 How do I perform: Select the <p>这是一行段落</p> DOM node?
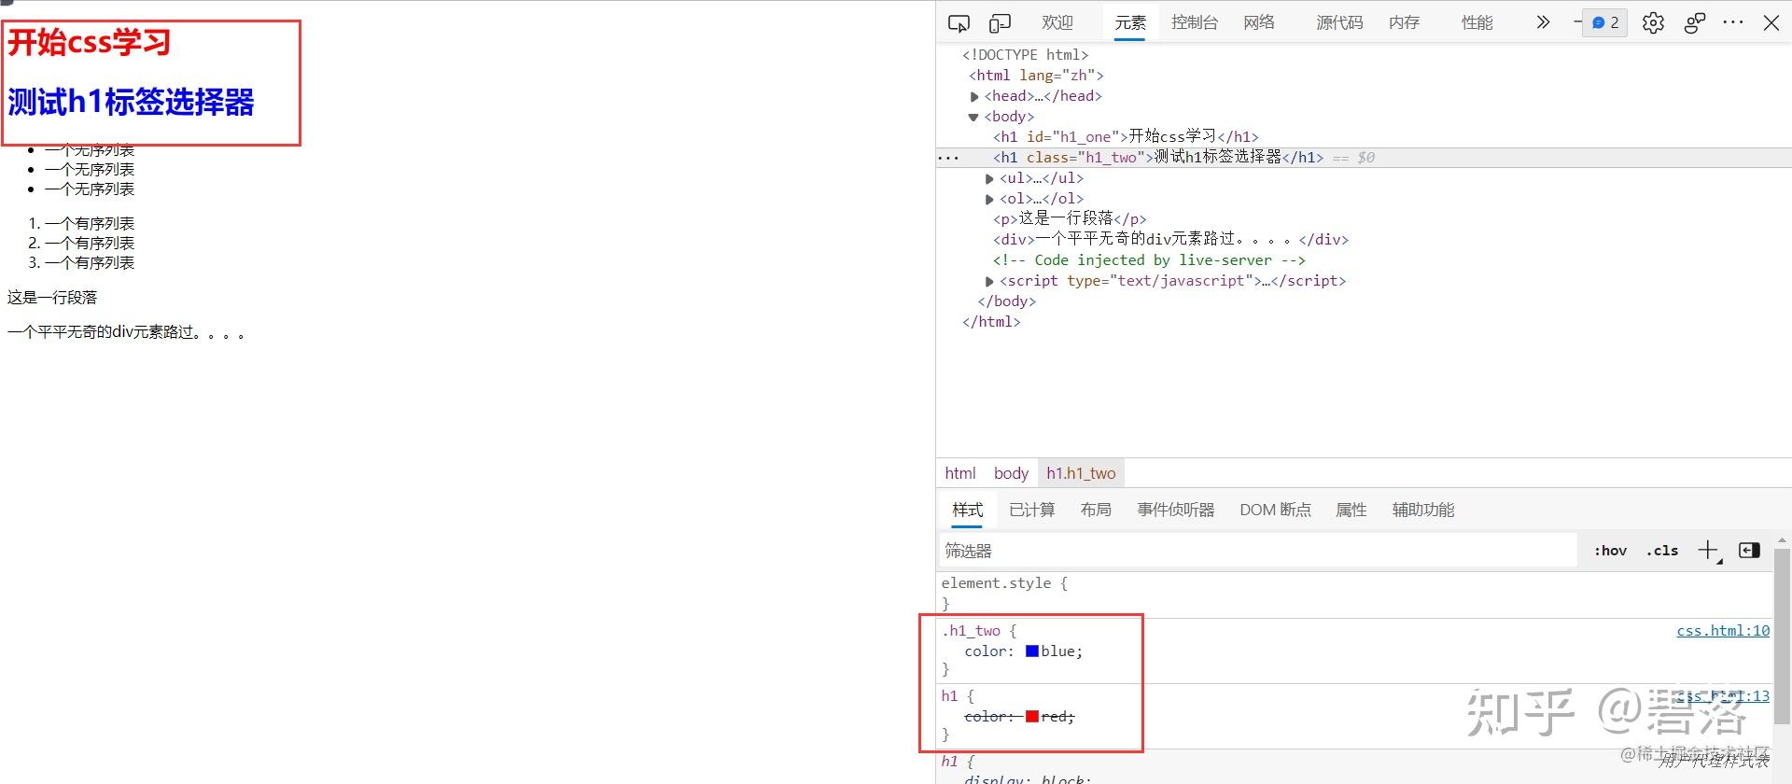(1070, 219)
